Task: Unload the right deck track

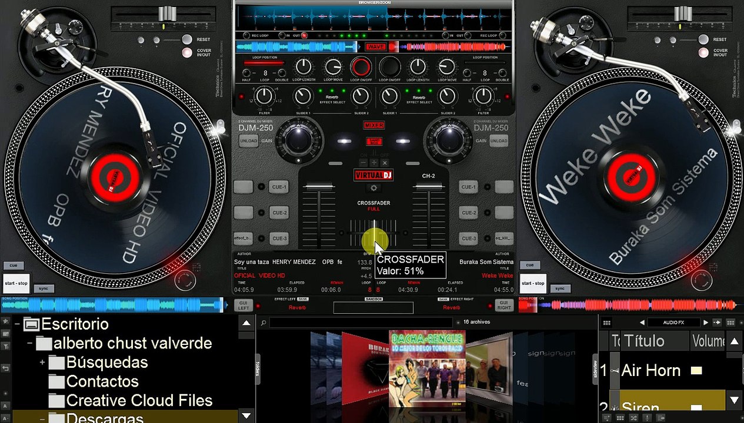Action: coord(499,141)
